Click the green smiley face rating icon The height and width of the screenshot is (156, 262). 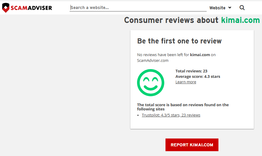(x=151, y=83)
